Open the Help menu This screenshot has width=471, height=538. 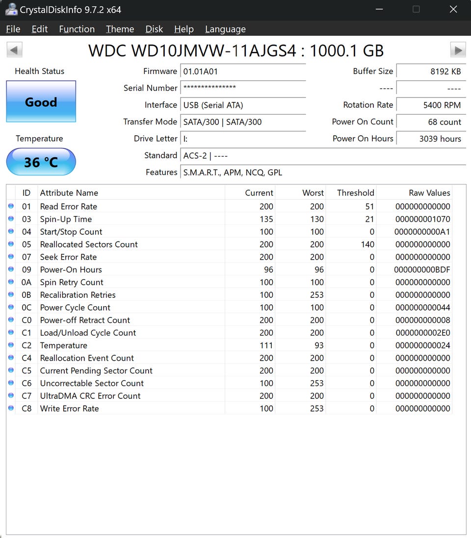[x=184, y=29]
